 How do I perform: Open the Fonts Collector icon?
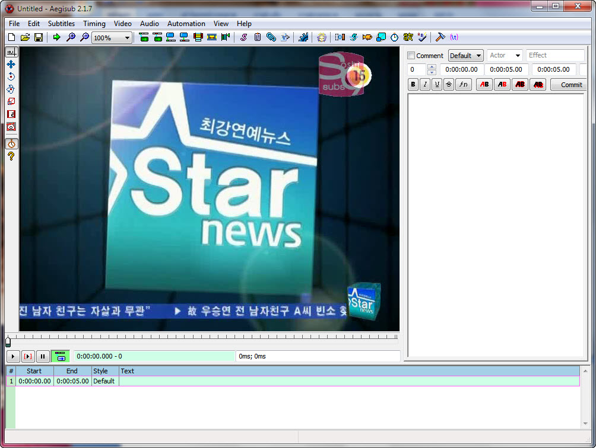click(x=285, y=37)
